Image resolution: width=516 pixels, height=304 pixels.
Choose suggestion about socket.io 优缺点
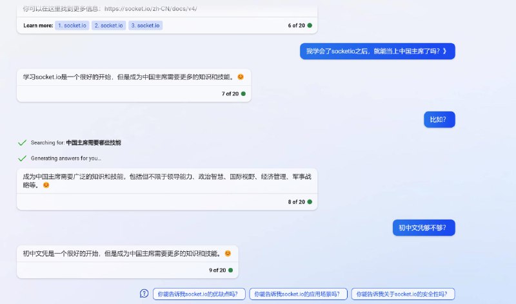pos(199,294)
